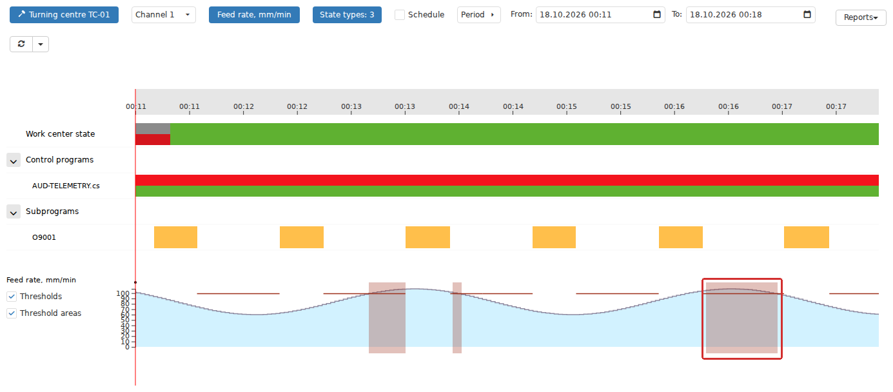Edit the To date-time field
The height and width of the screenshot is (392, 893).
pyautogui.click(x=751, y=15)
